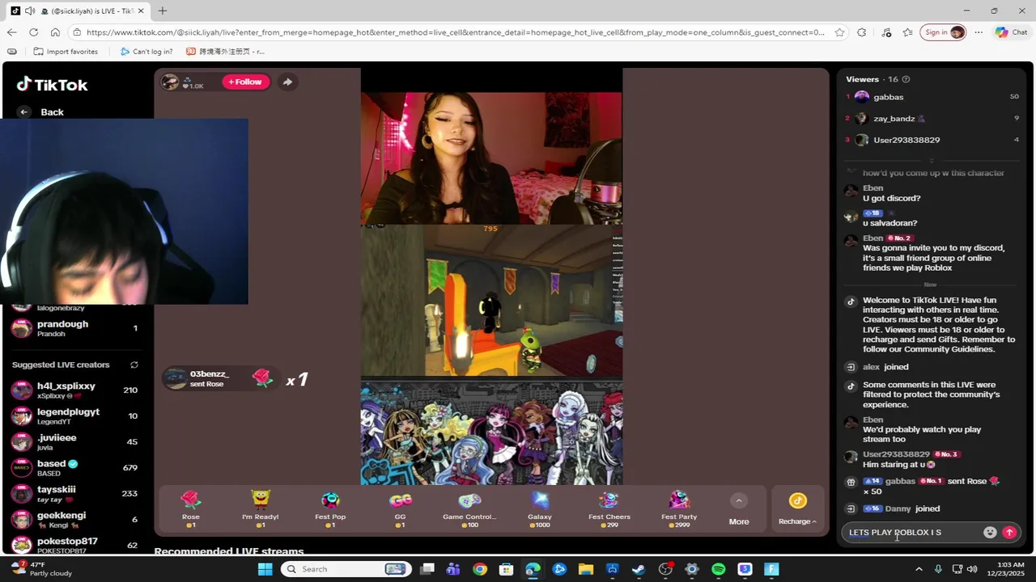
Task: Mute the TikTok browser tab audio
Action: pyautogui.click(x=30, y=11)
